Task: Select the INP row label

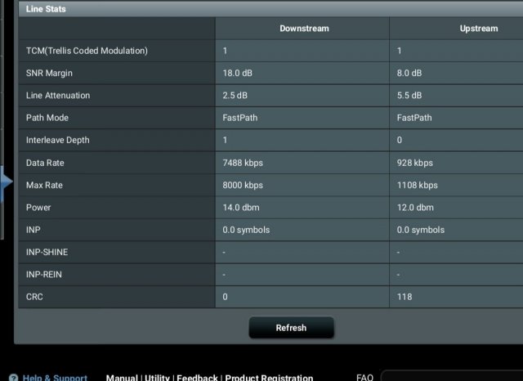Action: click(x=33, y=230)
